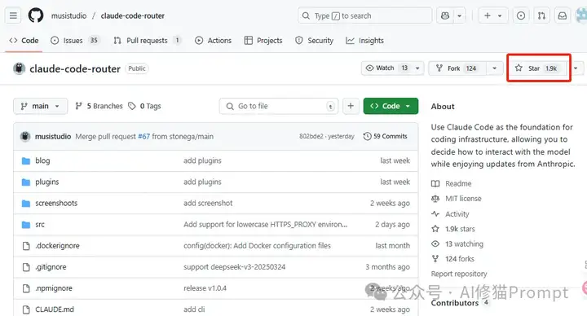View the 0 Tags link
The height and width of the screenshot is (316, 587).
tap(144, 106)
